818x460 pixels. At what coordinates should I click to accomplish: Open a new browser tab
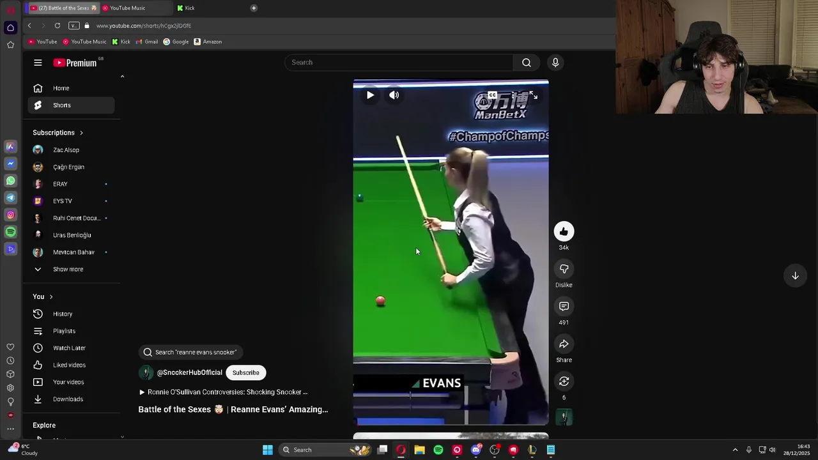(254, 8)
